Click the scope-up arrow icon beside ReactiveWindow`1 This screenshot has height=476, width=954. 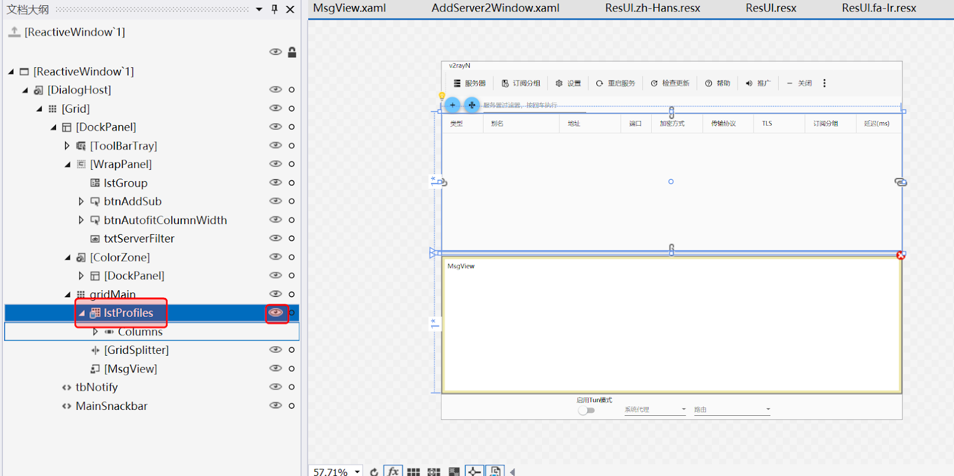(x=14, y=32)
